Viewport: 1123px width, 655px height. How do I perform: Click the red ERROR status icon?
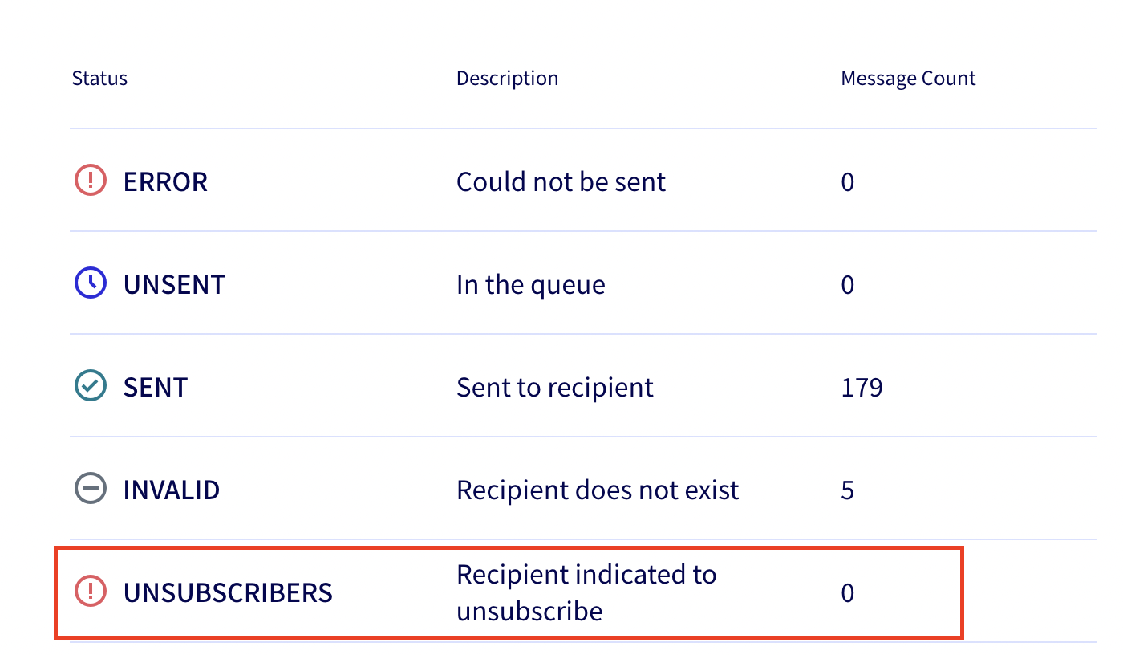[x=90, y=181]
